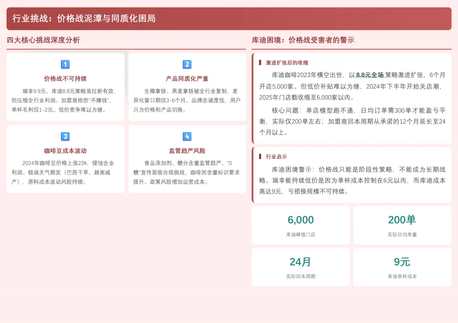The width and height of the screenshot is (458, 323).
Task: Select the card title 监管趋严风险
Action: click(187, 151)
